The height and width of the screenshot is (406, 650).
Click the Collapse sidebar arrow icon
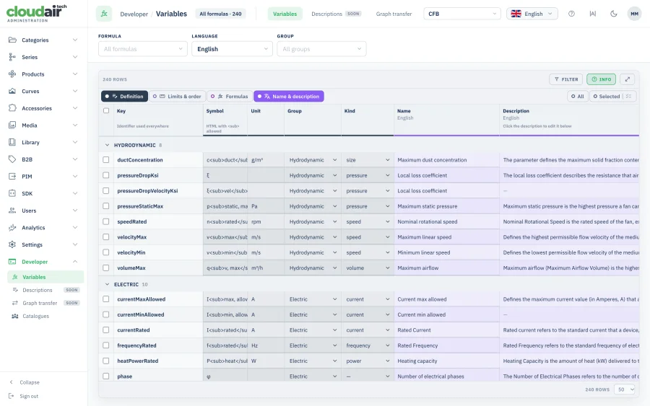12,382
